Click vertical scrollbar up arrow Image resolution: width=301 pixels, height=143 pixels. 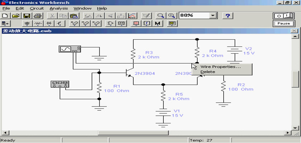(x=295, y=36)
